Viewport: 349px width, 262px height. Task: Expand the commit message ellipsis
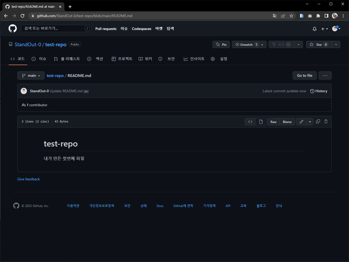pos(86,91)
